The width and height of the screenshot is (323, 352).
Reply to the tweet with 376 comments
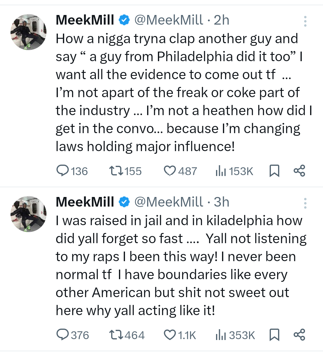[63, 335]
